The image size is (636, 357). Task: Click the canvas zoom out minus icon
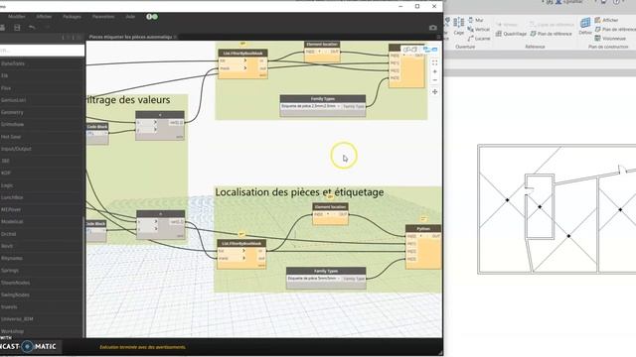pos(434,80)
